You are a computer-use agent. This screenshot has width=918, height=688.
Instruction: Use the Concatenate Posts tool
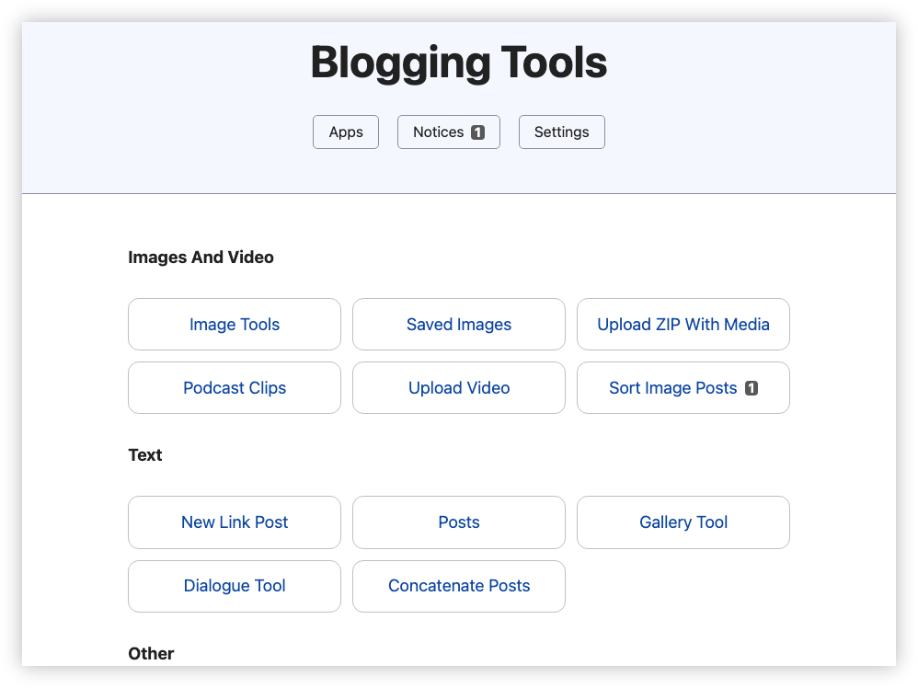458,586
